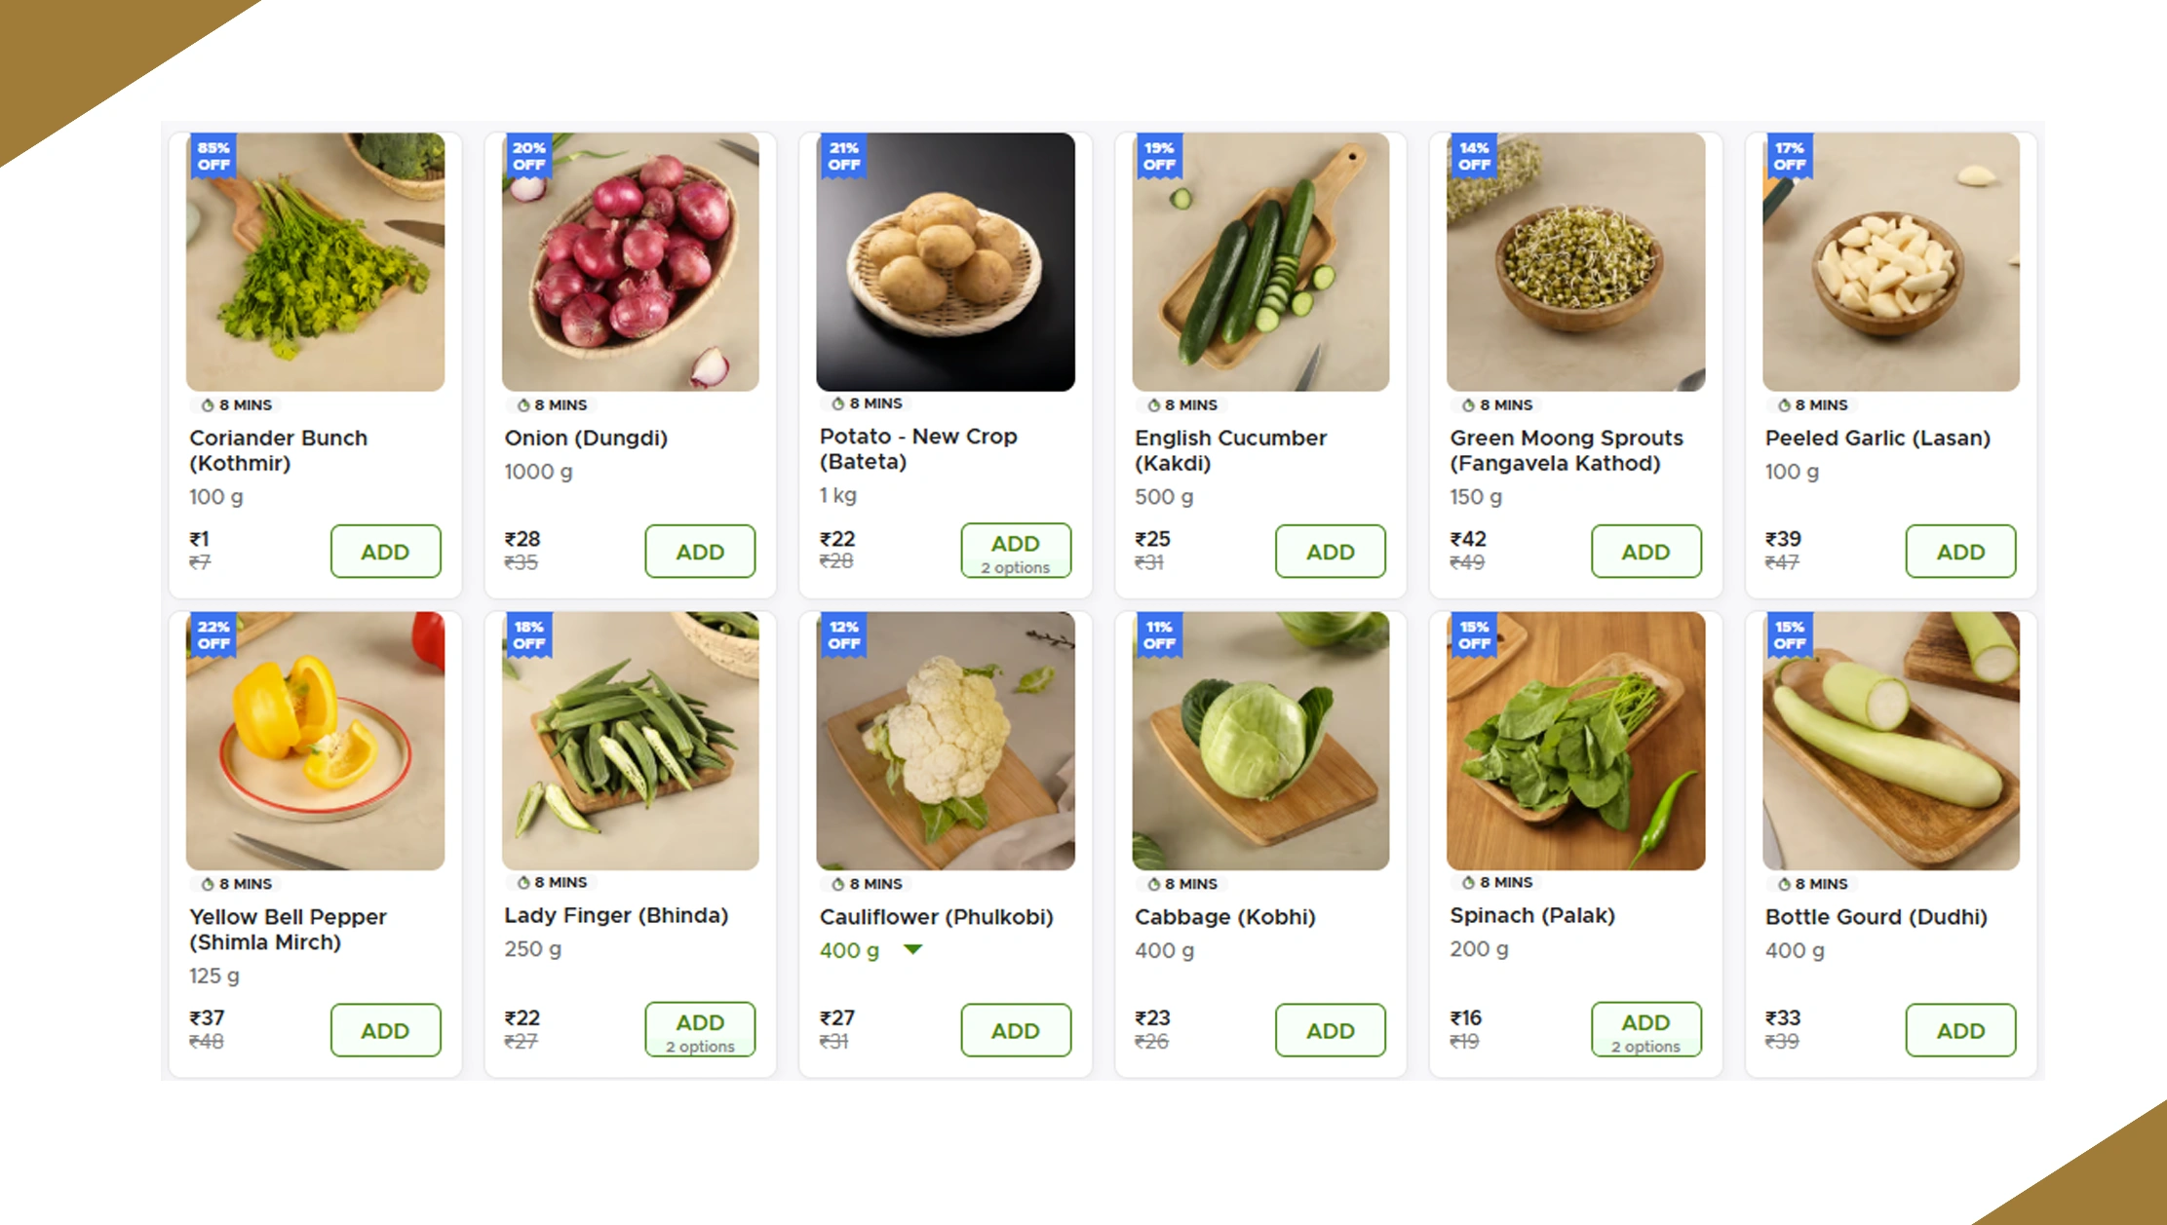The image size is (2167, 1225).
Task: Add Onion (Dungdi) to the cart
Action: [x=700, y=552]
